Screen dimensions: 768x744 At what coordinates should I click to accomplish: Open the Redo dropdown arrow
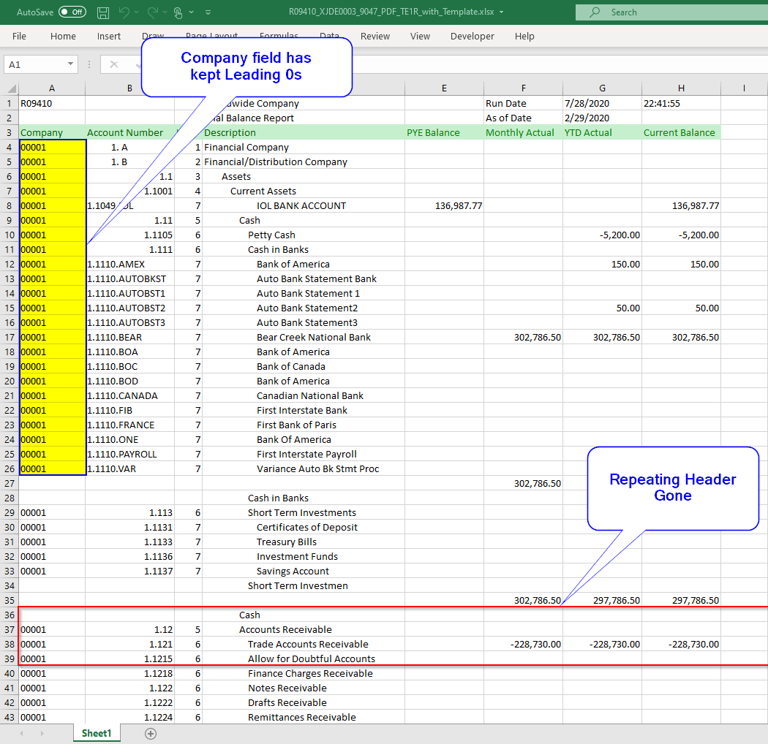(x=164, y=12)
